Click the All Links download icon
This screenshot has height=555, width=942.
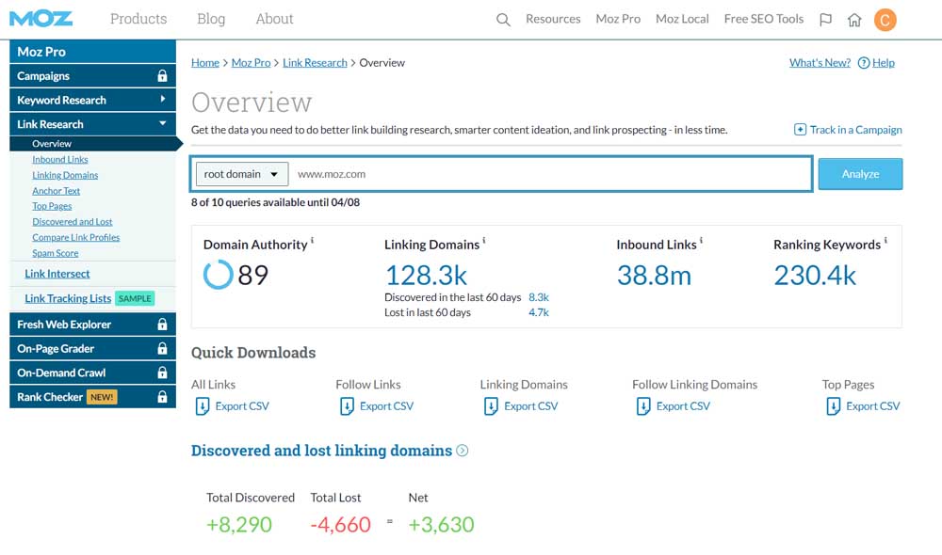[x=202, y=406]
